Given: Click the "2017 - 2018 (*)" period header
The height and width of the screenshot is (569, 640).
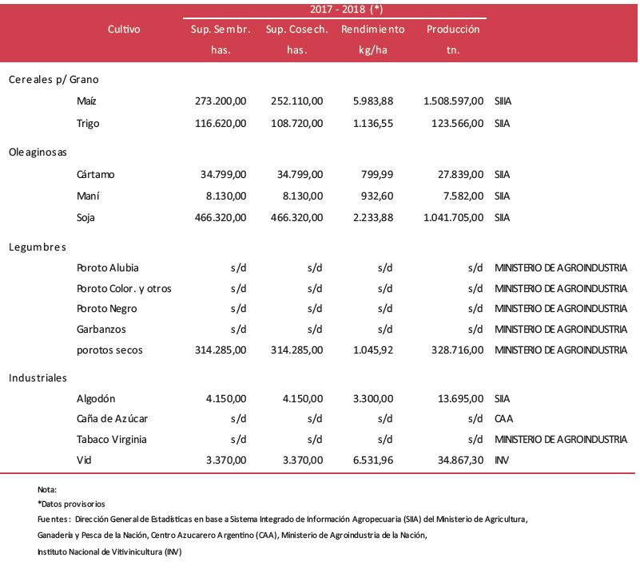Looking at the screenshot, I should [346, 9].
